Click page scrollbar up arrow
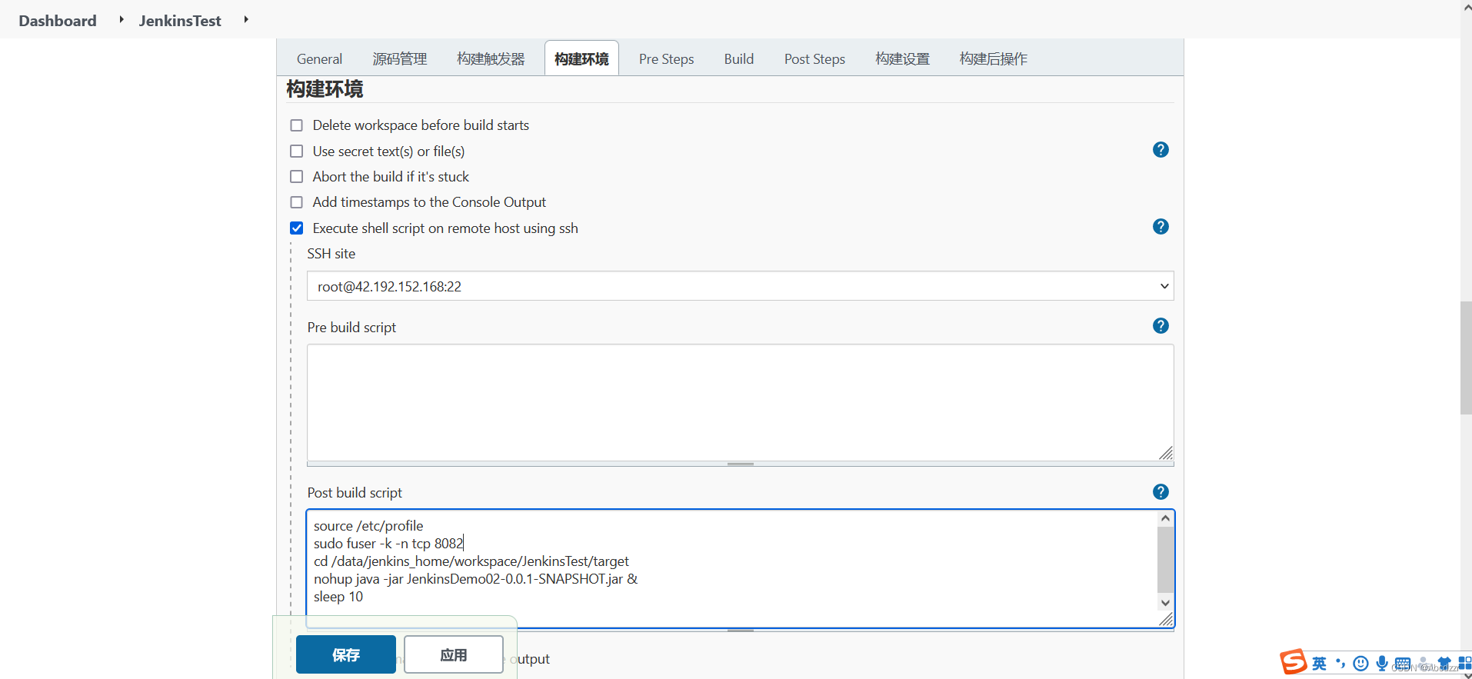The height and width of the screenshot is (679, 1472). point(1466,6)
